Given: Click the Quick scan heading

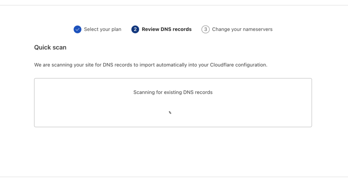Looking at the screenshot, I should click(x=50, y=47).
